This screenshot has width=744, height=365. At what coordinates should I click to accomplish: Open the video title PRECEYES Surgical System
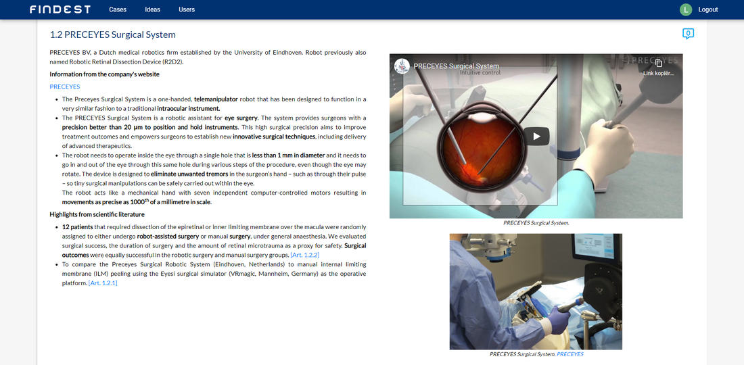coord(456,66)
